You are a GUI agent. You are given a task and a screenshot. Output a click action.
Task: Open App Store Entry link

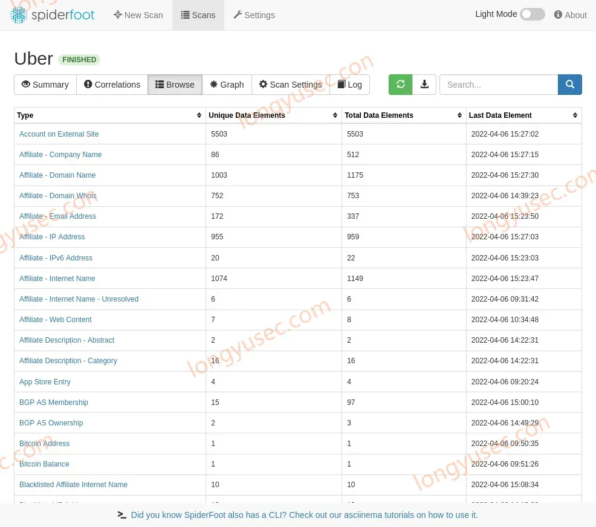point(45,382)
